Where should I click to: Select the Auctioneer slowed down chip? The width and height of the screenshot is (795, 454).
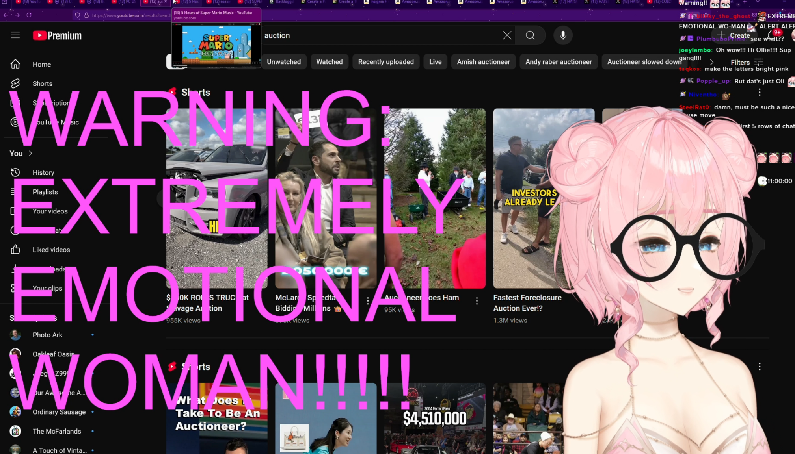tap(644, 62)
